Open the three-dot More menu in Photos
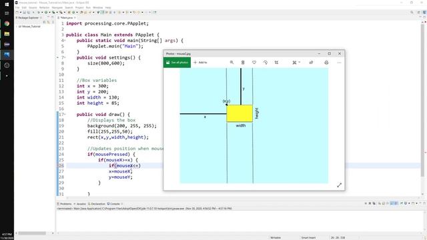The height and width of the screenshot is (240, 427). tap(339, 63)
